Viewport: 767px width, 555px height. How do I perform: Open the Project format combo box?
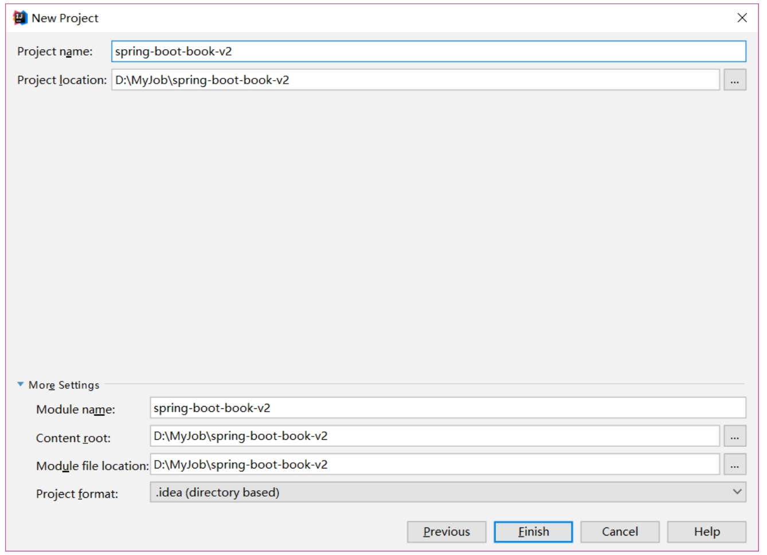(441, 493)
